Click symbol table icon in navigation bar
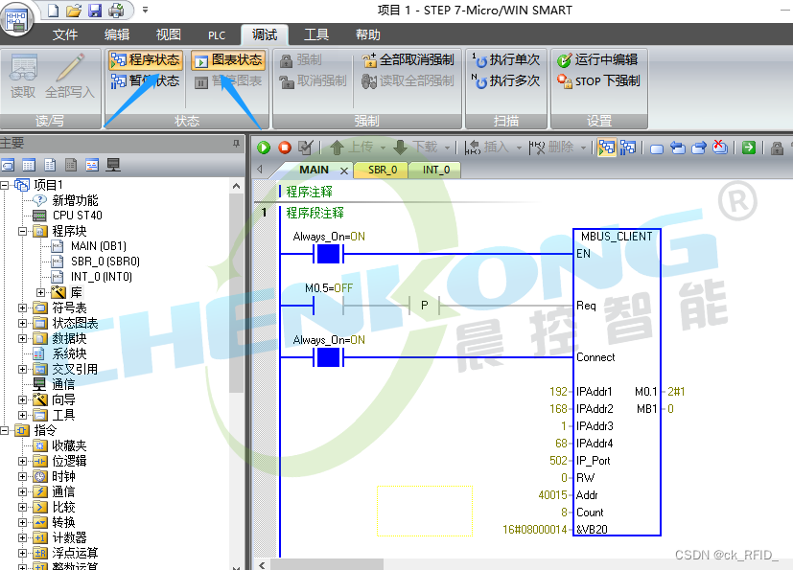 (8, 165)
